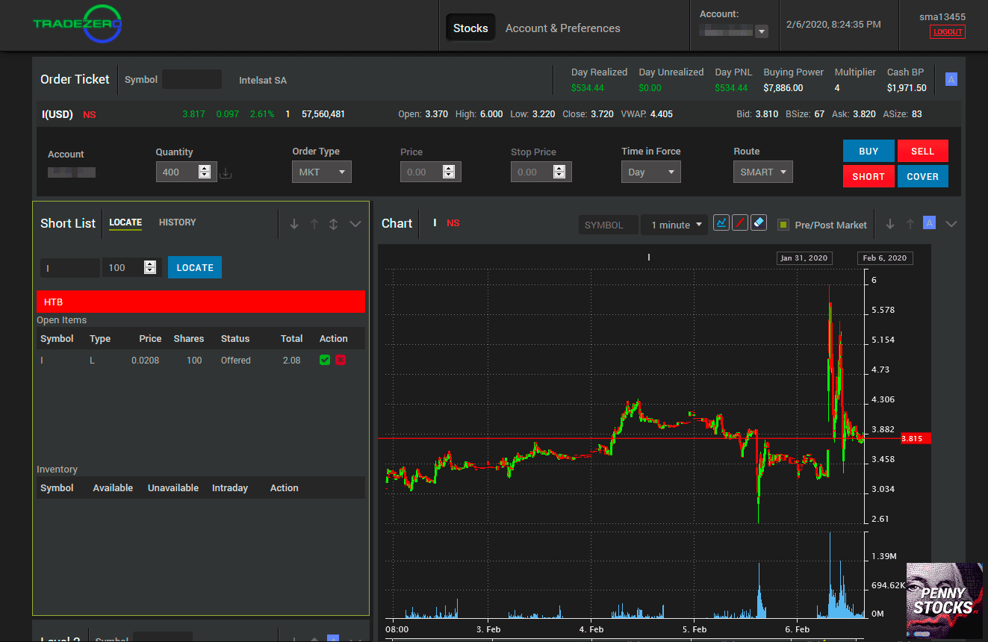Open the Account & Preferences menu
This screenshot has width=988, height=642.
pos(562,28)
